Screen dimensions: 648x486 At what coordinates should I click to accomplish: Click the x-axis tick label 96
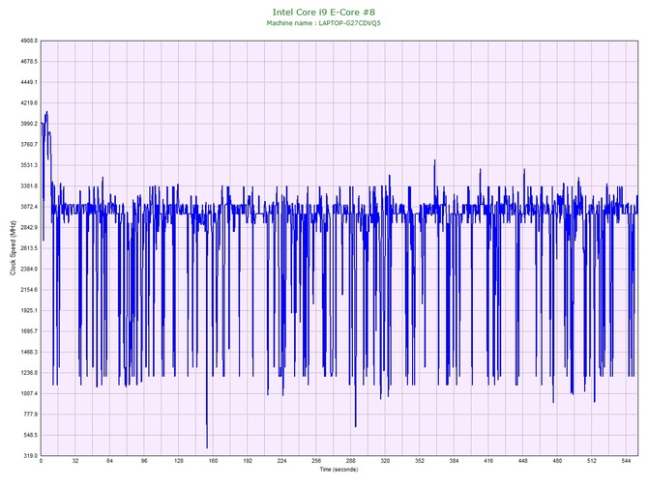(x=144, y=461)
